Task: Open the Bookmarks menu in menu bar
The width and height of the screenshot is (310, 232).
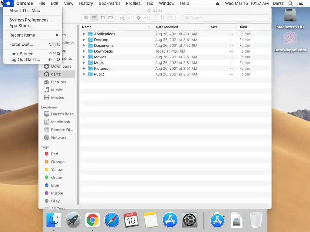Action: tap(110, 3)
